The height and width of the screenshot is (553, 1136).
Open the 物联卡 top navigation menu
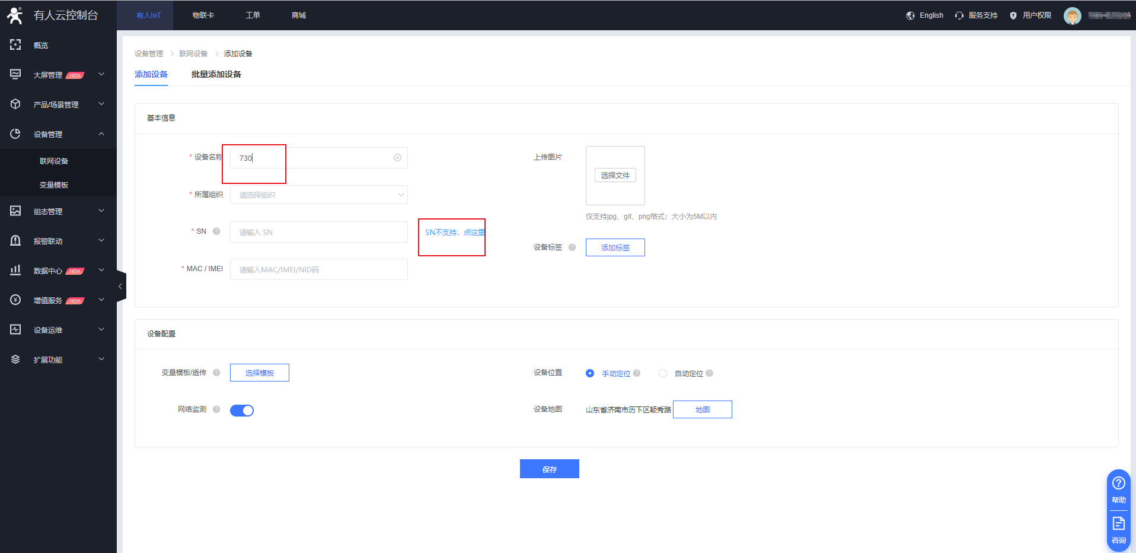click(203, 15)
